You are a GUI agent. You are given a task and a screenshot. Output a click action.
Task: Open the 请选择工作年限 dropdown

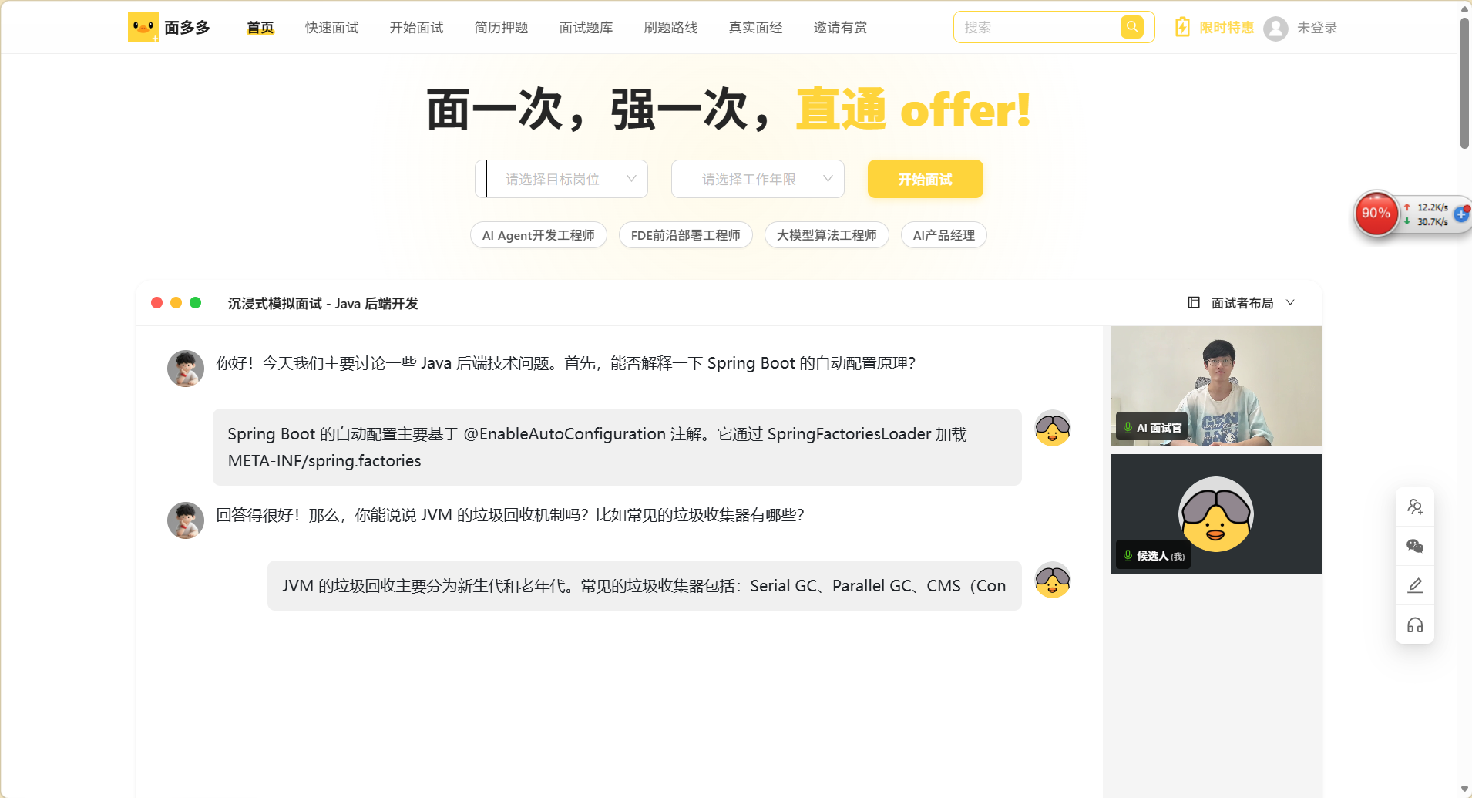[758, 179]
